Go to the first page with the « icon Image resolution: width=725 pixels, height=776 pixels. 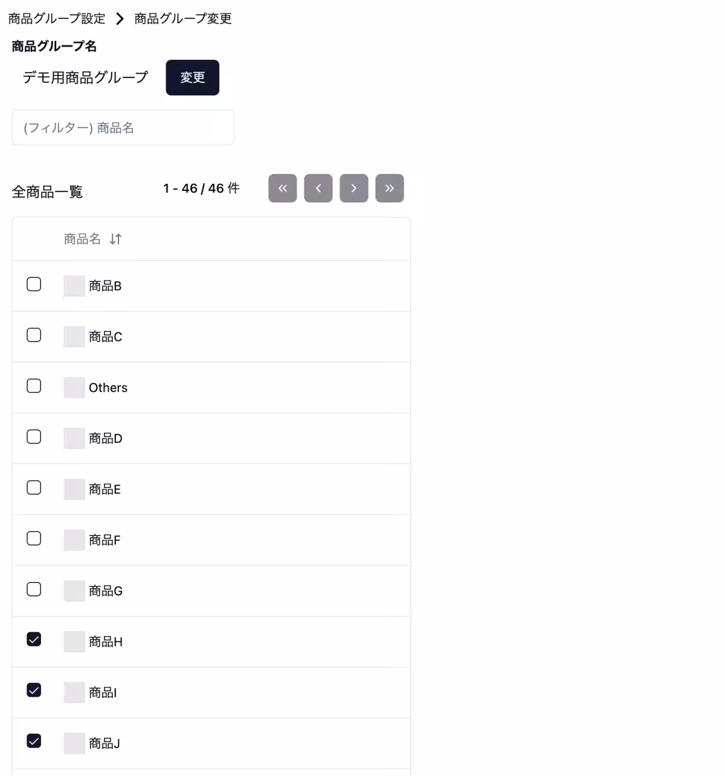(x=282, y=188)
